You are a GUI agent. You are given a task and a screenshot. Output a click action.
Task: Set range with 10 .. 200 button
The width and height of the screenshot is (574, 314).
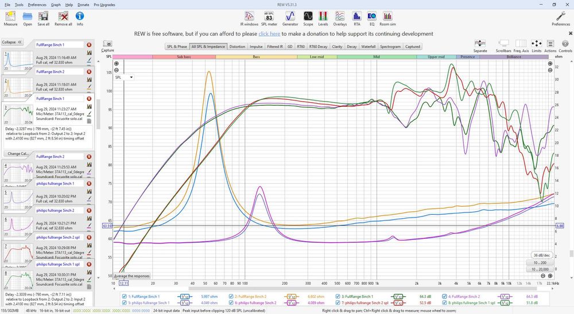pos(540,263)
